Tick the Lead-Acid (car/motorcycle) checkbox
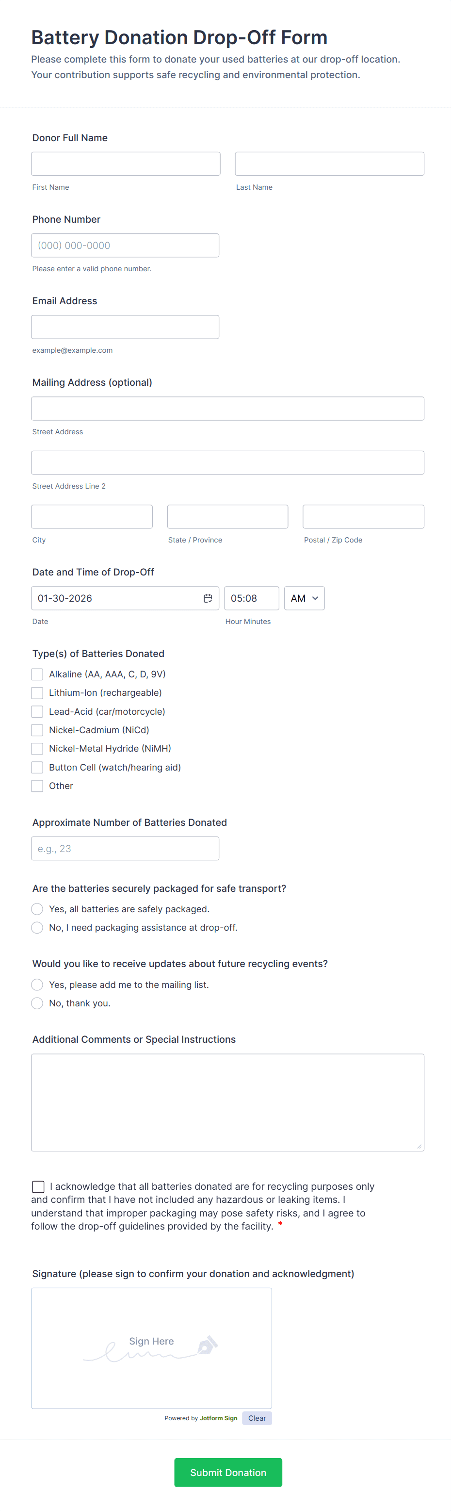 coord(37,711)
